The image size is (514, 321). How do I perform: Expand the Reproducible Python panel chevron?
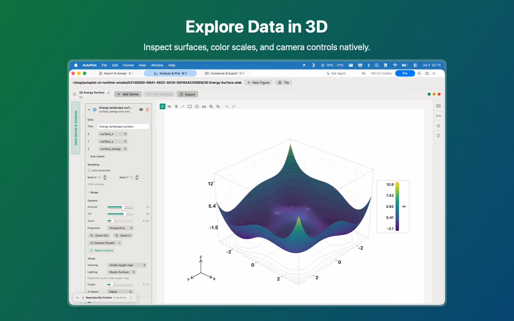click(x=77, y=298)
